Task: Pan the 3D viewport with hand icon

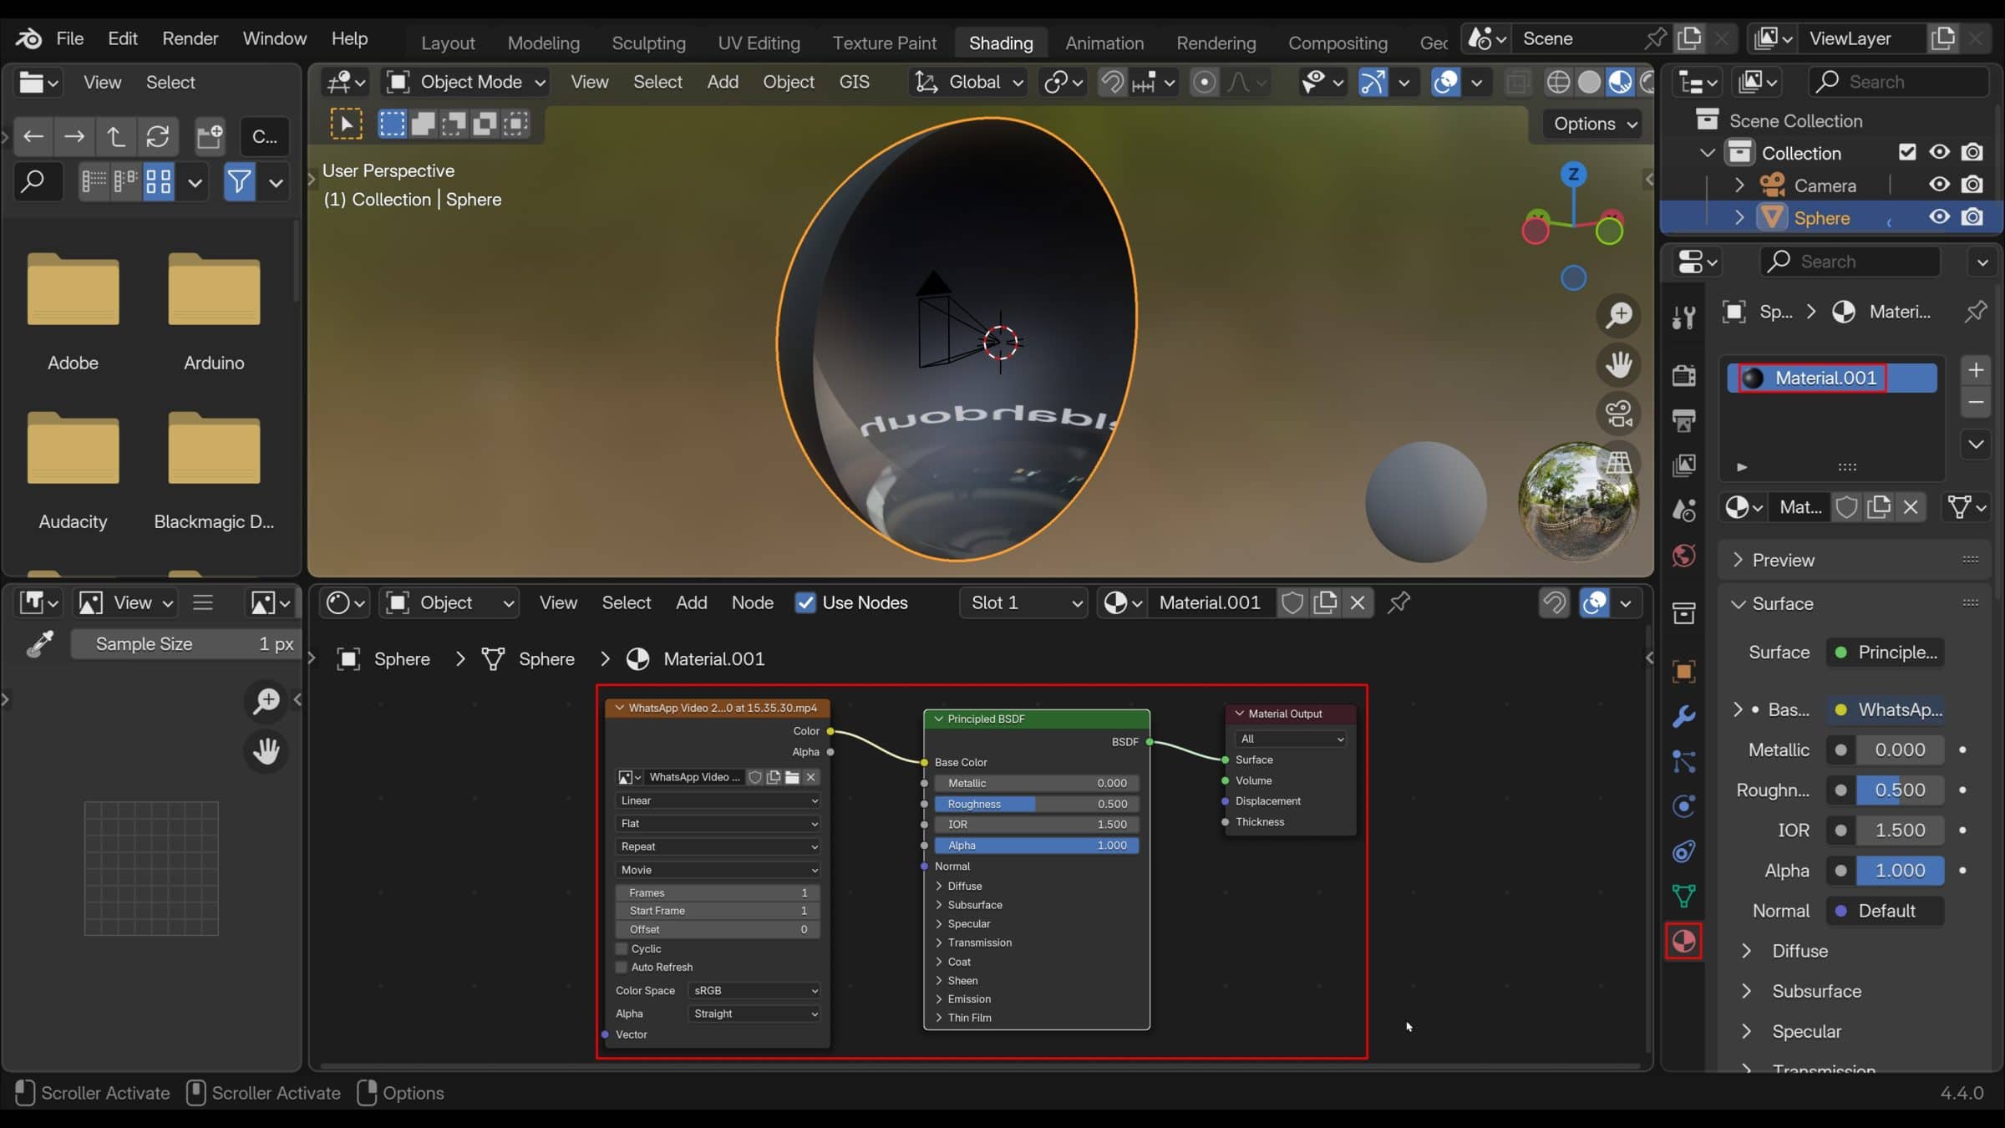Action: coord(1618,364)
